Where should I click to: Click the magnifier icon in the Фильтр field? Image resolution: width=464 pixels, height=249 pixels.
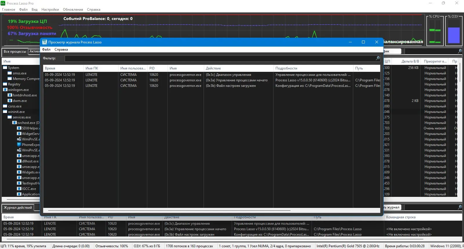click(x=378, y=58)
